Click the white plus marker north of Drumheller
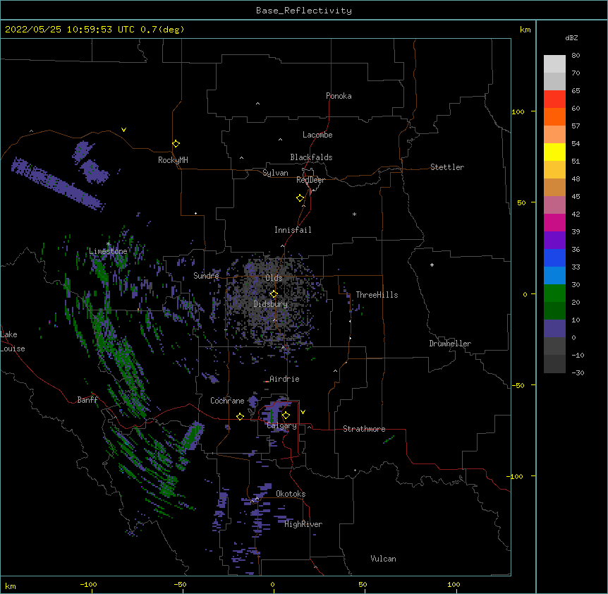The height and width of the screenshot is (594, 608). tap(432, 265)
